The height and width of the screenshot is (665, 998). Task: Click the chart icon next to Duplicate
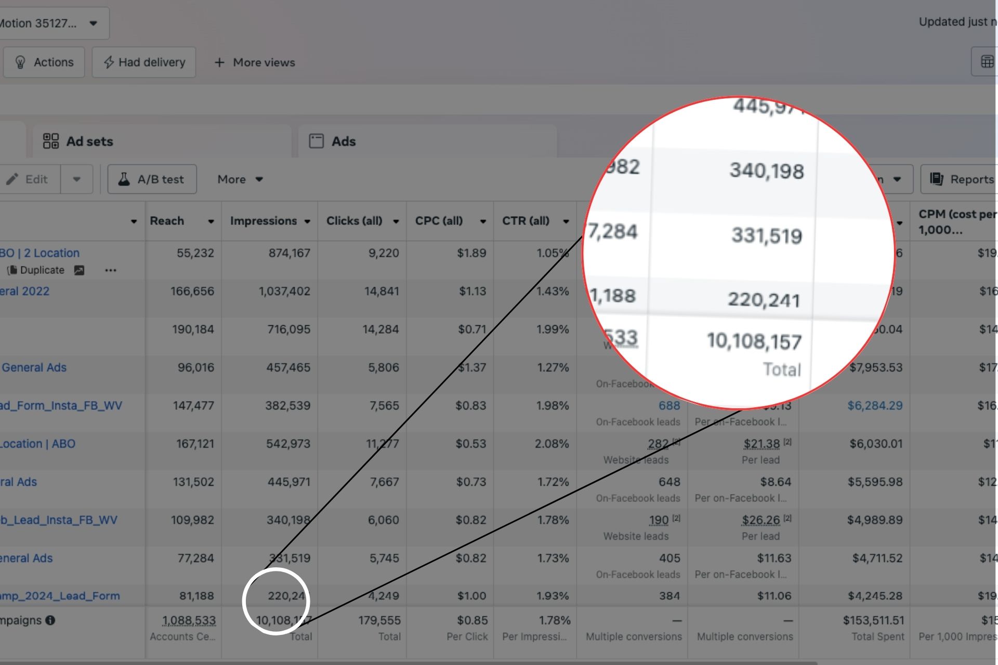[79, 270]
